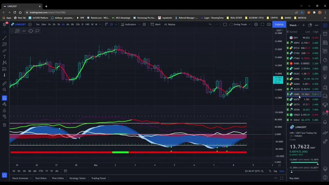Reload the page in Chrome
Viewport: 329px width, 185px height.
click(x=15, y=12)
